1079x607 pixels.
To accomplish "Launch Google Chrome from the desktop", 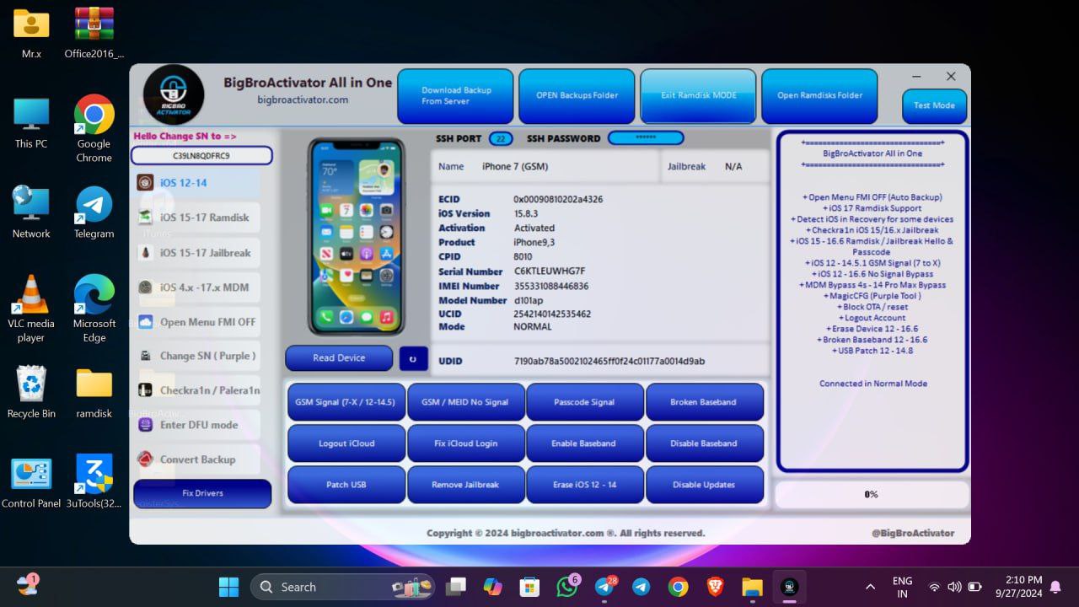I will click(94, 129).
